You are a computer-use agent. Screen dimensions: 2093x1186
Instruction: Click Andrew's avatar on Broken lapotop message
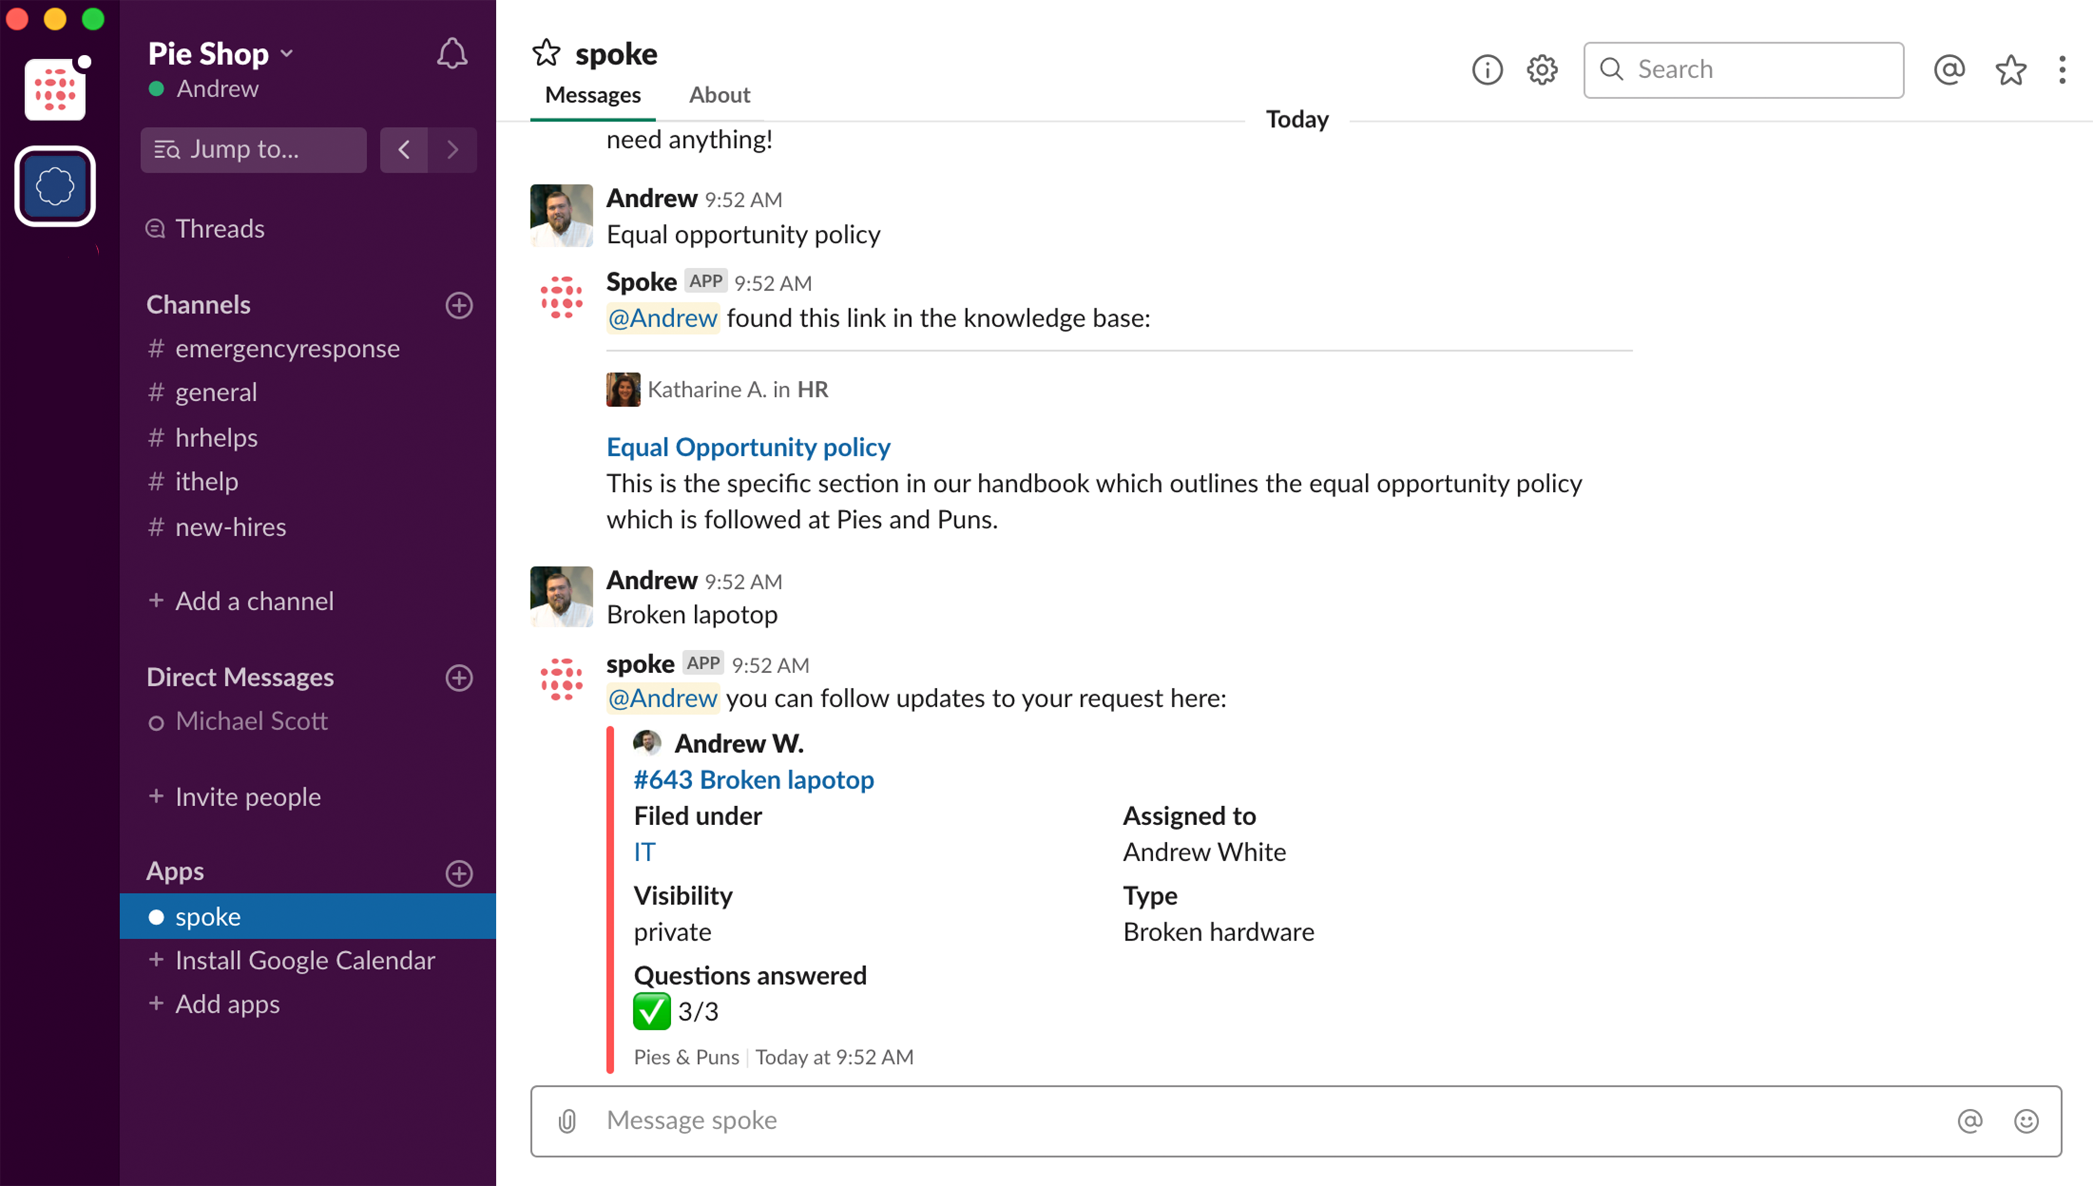(x=561, y=597)
